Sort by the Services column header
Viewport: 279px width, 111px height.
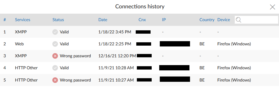point(23,20)
